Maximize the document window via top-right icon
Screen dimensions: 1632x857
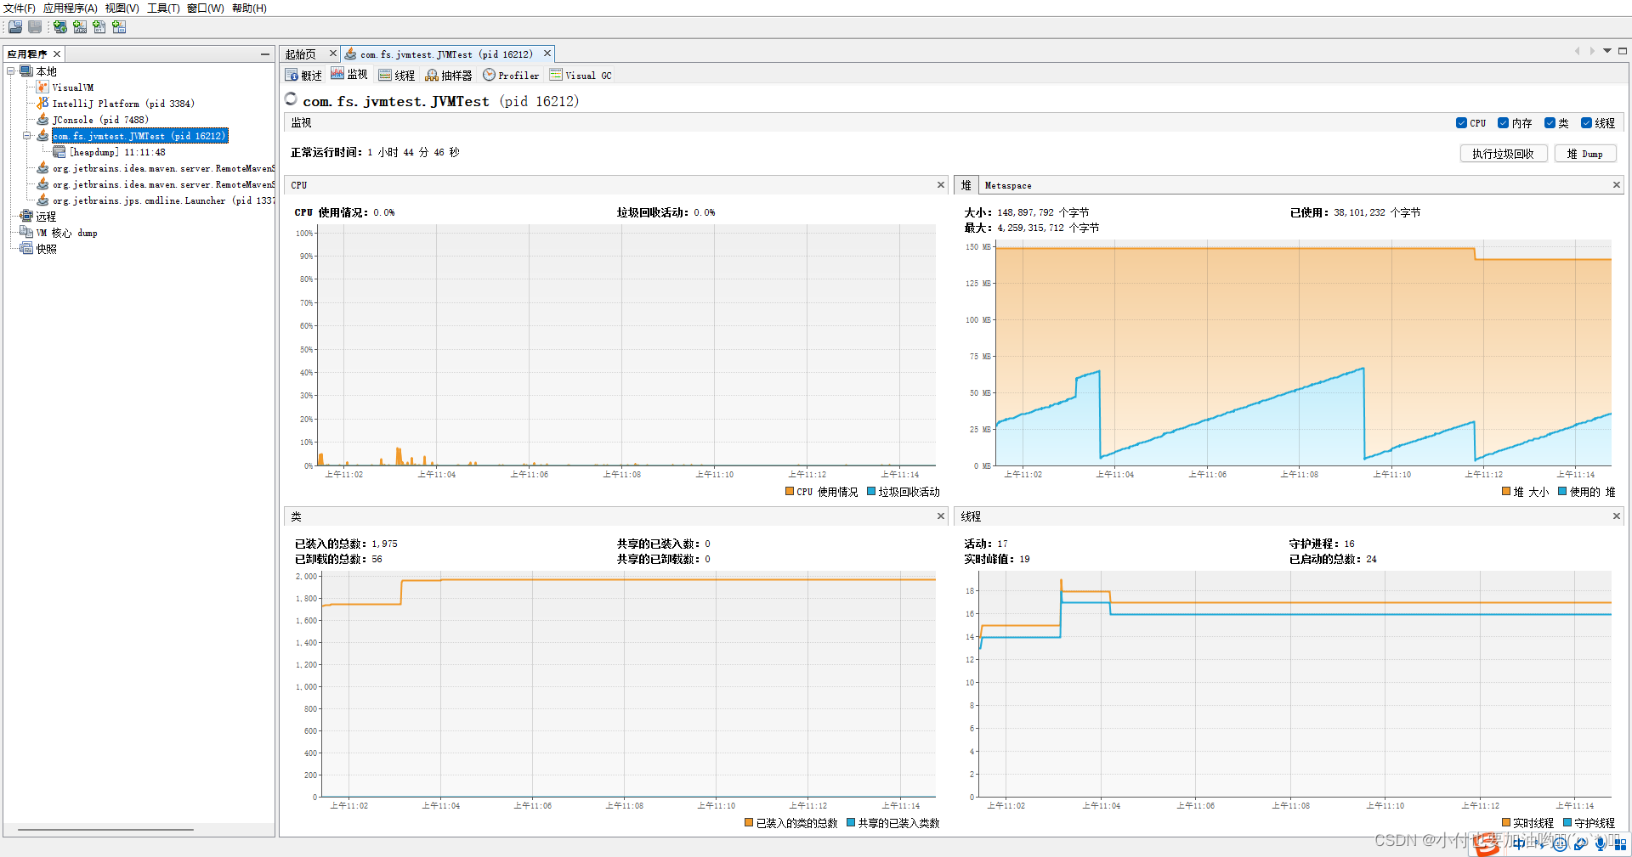1623,51
